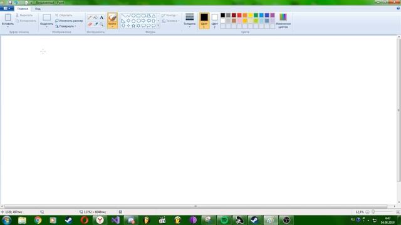Open the Outline (Контур) dropdown
Image resolution: width=401 pixels, height=225 pixels.
(x=170, y=16)
